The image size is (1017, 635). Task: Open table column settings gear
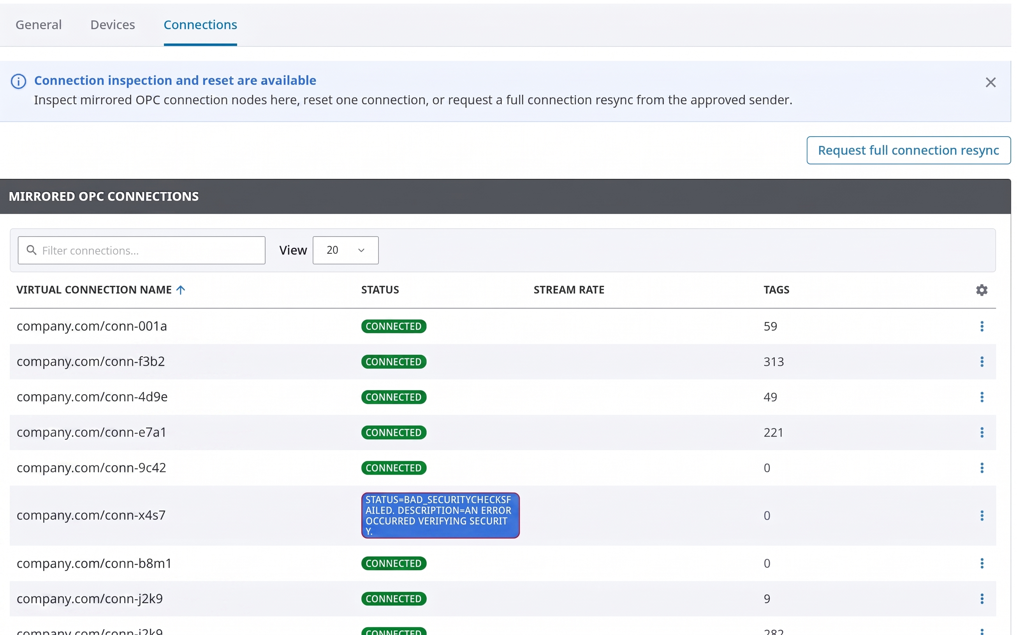click(981, 290)
